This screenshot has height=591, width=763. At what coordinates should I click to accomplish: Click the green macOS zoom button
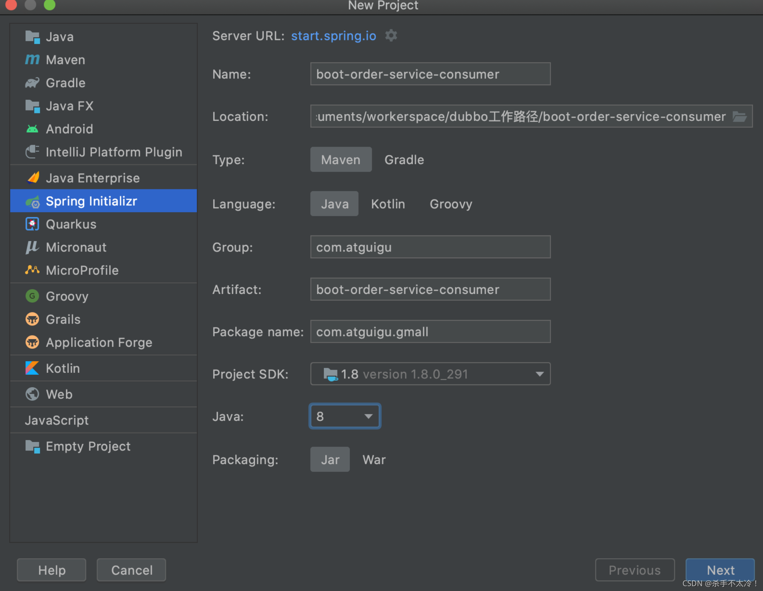tap(50, 4)
